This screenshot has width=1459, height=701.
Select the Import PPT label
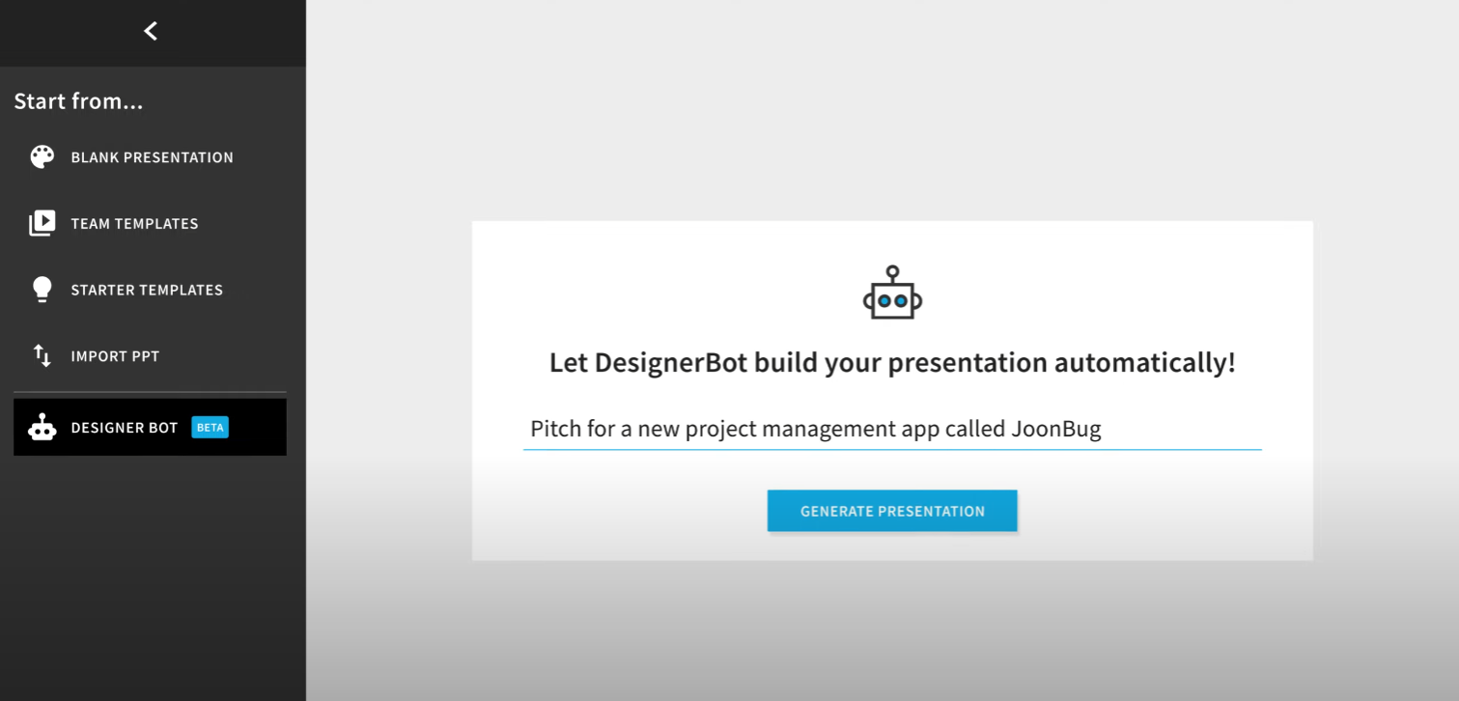click(x=115, y=356)
